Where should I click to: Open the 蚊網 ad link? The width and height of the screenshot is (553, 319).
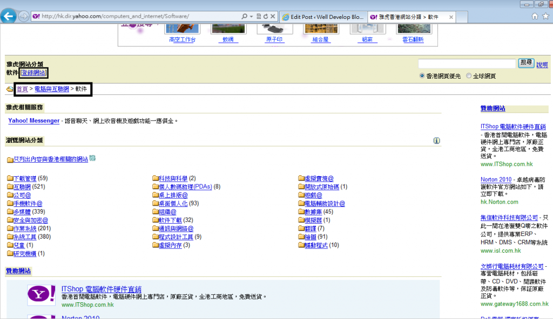[x=228, y=39]
